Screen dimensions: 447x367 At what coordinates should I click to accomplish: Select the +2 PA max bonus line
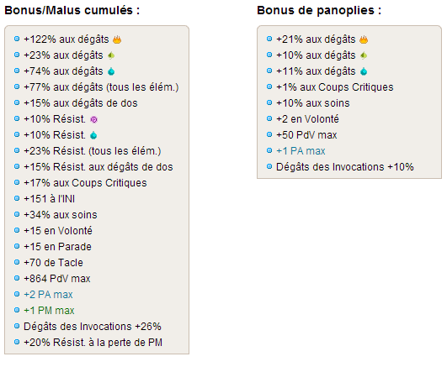coord(48,295)
